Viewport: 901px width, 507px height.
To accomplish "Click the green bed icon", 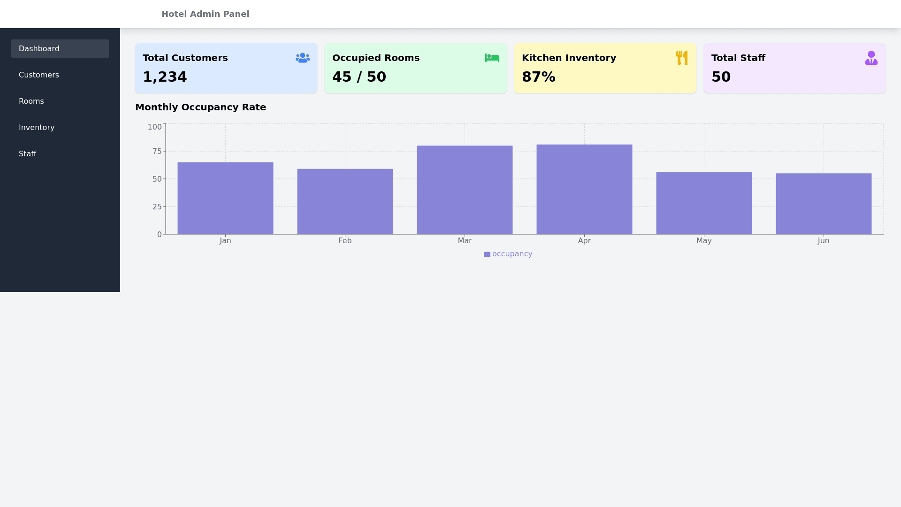I will point(492,58).
